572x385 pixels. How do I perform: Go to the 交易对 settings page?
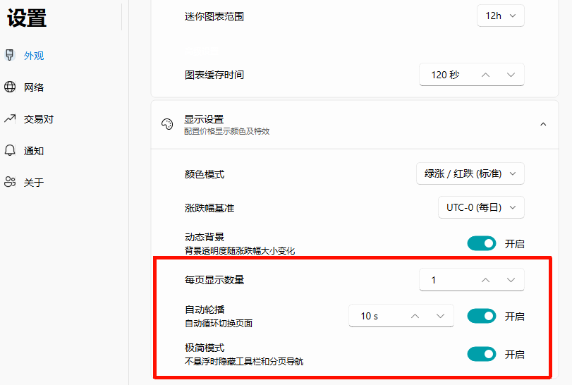click(38, 119)
